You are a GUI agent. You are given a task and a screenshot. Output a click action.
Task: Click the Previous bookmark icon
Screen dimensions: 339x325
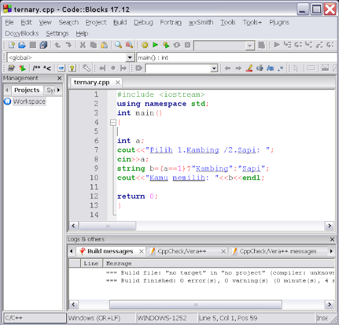[x=102, y=68]
